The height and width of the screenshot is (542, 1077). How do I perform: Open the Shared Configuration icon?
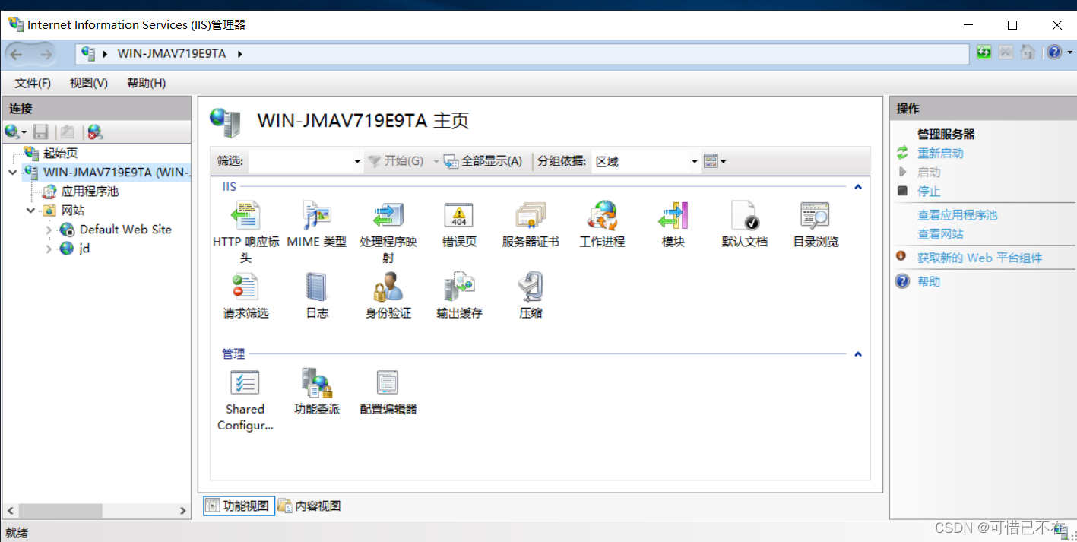[x=245, y=383]
